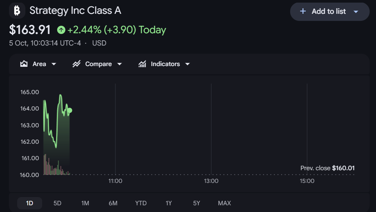Screen dimensions: 376x212
Task: Click the current price dot on the chart
Action: pyautogui.click(x=69, y=110)
